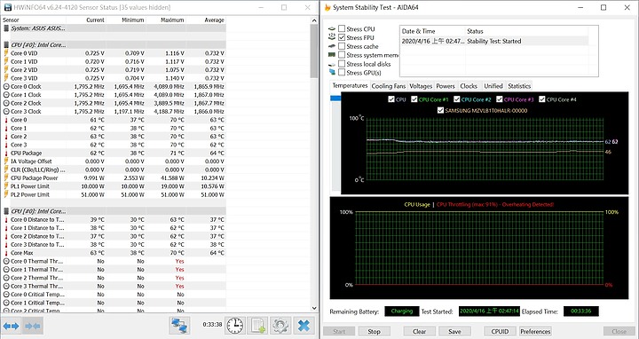Click the Stop button

374,331
